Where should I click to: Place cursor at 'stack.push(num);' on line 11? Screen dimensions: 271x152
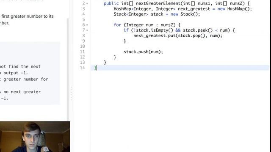[x=143, y=52]
